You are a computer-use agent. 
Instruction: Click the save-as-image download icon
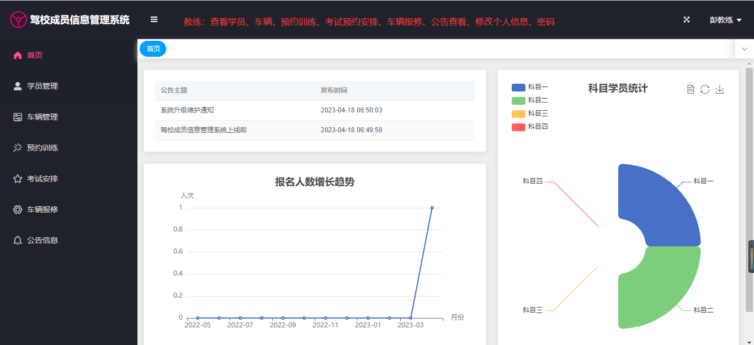tap(720, 89)
